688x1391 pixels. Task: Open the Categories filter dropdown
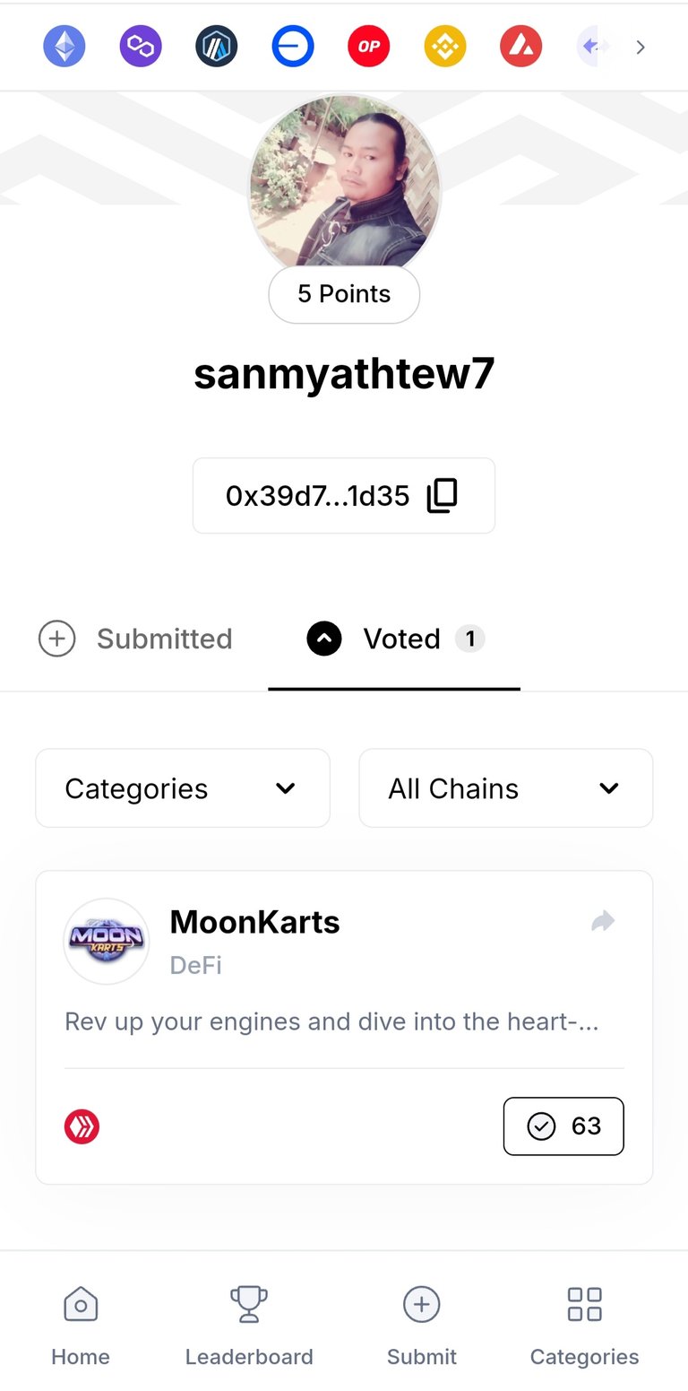pos(183,788)
